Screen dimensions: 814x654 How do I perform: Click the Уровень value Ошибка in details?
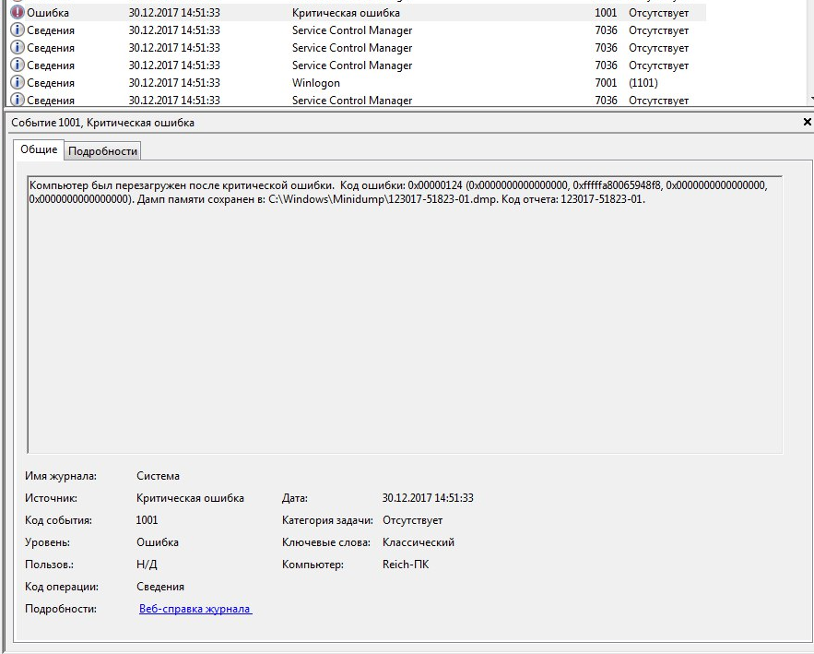158,542
